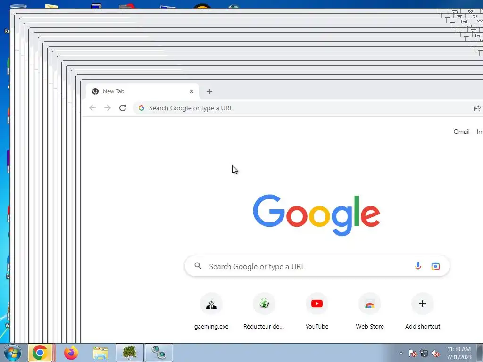Click the taskbar app right of tree icon
The width and height of the screenshot is (483, 362).
[159, 353]
